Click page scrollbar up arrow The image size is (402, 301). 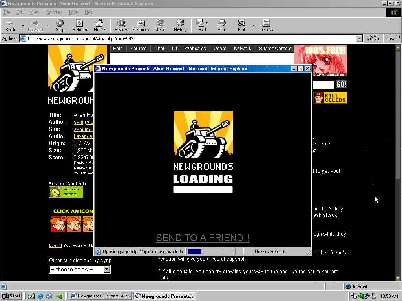pyautogui.click(x=398, y=47)
